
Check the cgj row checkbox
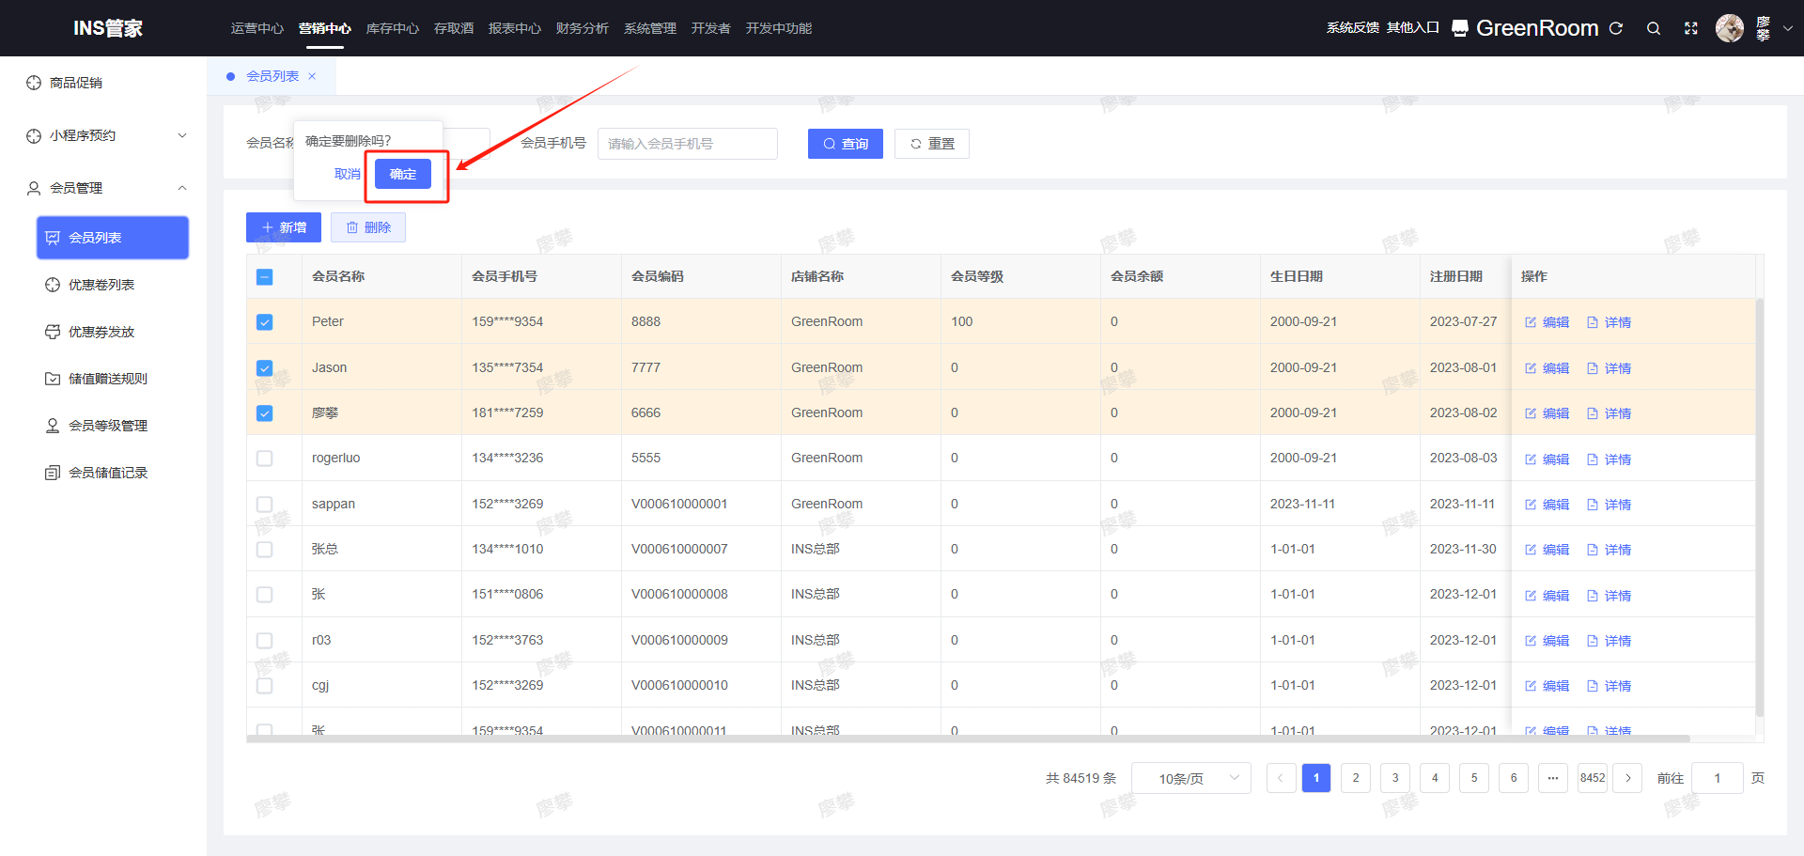tap(265, 686)
